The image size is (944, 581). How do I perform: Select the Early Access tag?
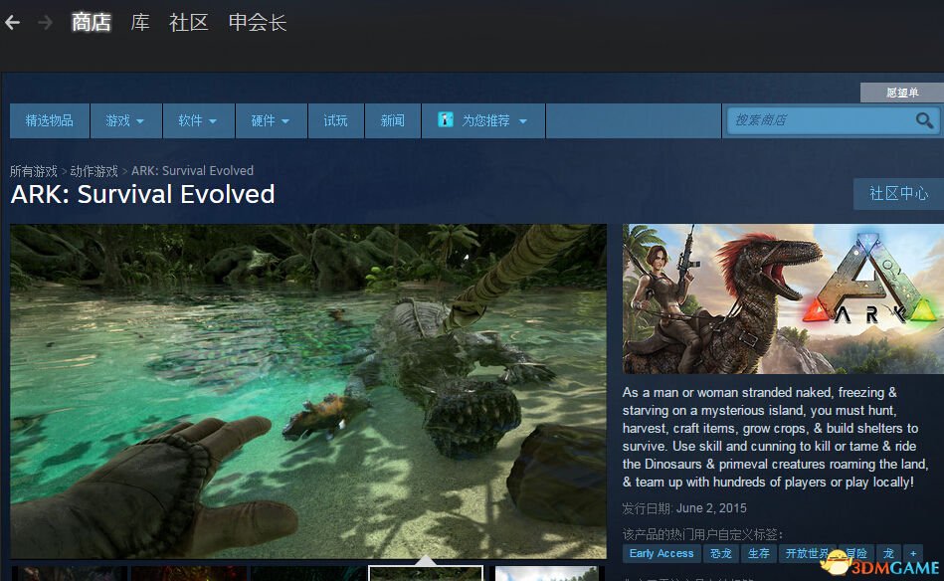tap(661, 553)
